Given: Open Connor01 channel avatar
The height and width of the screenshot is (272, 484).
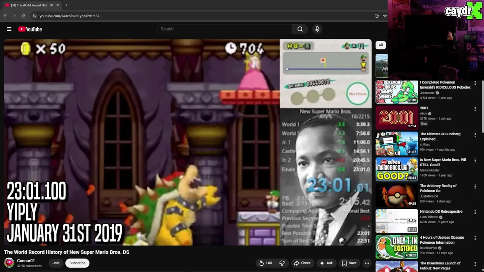Looking at the screenshot, I should [9, 263].
